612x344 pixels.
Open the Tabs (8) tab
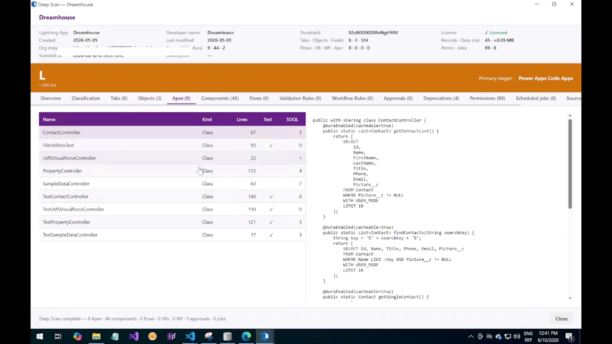119,98
